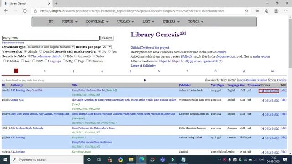
Task: Open File Explorer from the taskbar
Action: pyautogui.click(x=131, y=160)
